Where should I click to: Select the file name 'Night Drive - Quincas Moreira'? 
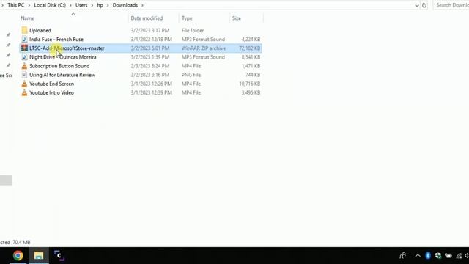[63, 57]
